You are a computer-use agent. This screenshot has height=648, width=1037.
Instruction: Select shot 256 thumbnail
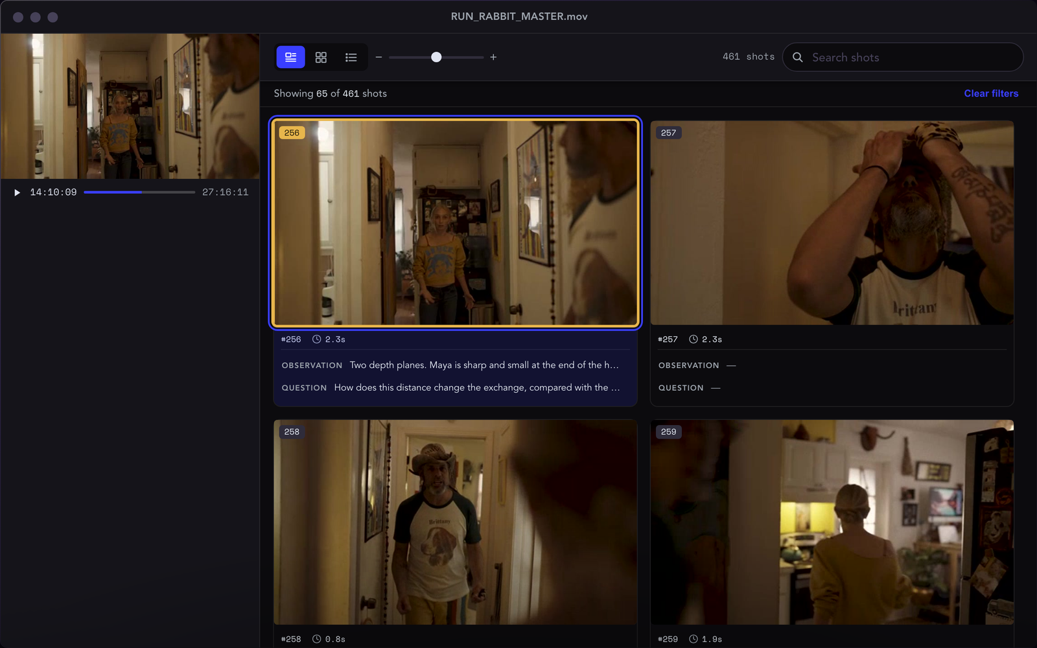coord(456,223)
